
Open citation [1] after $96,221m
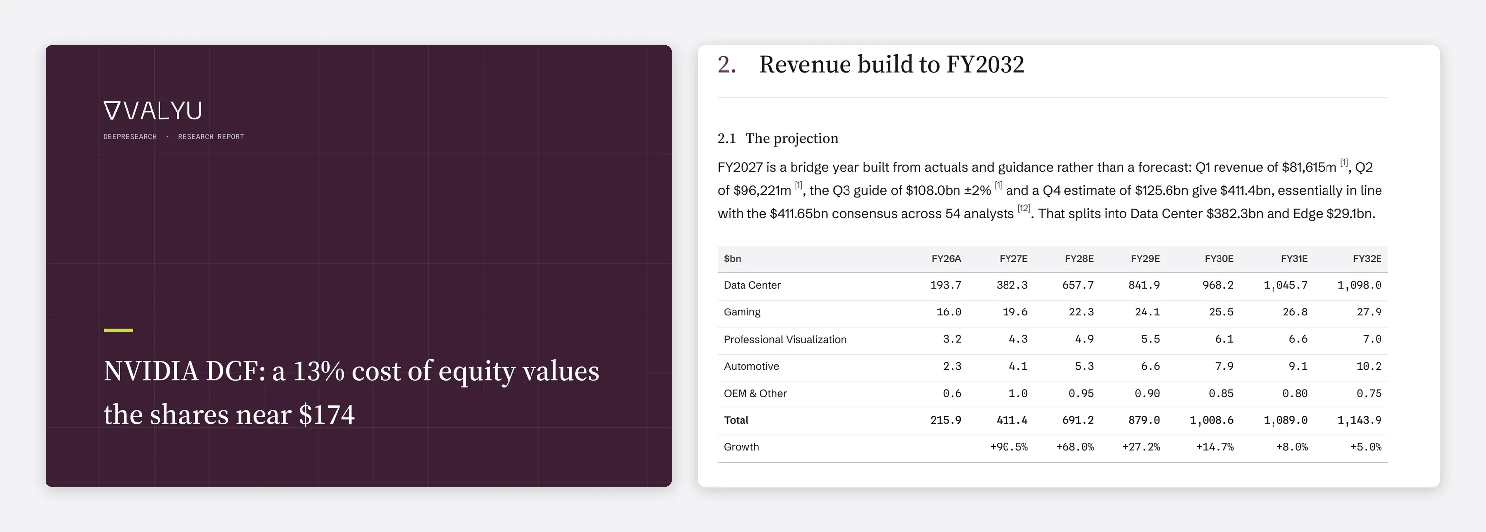click(798, 185)
